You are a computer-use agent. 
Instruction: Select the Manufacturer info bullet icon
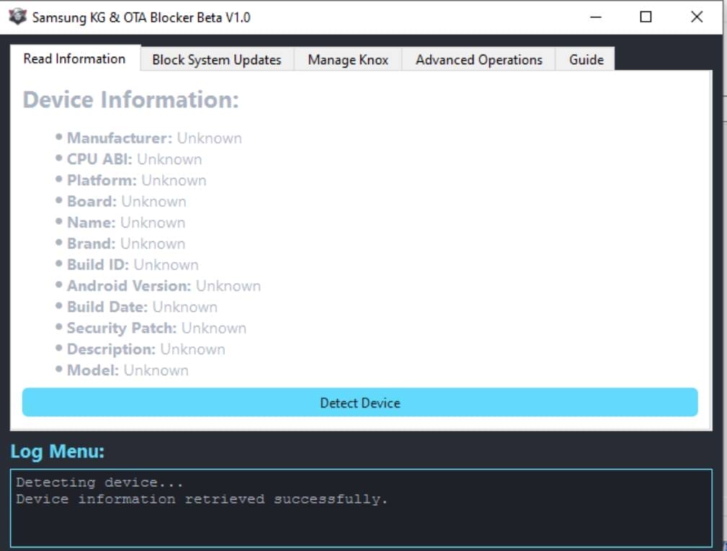tap(59, 138)
